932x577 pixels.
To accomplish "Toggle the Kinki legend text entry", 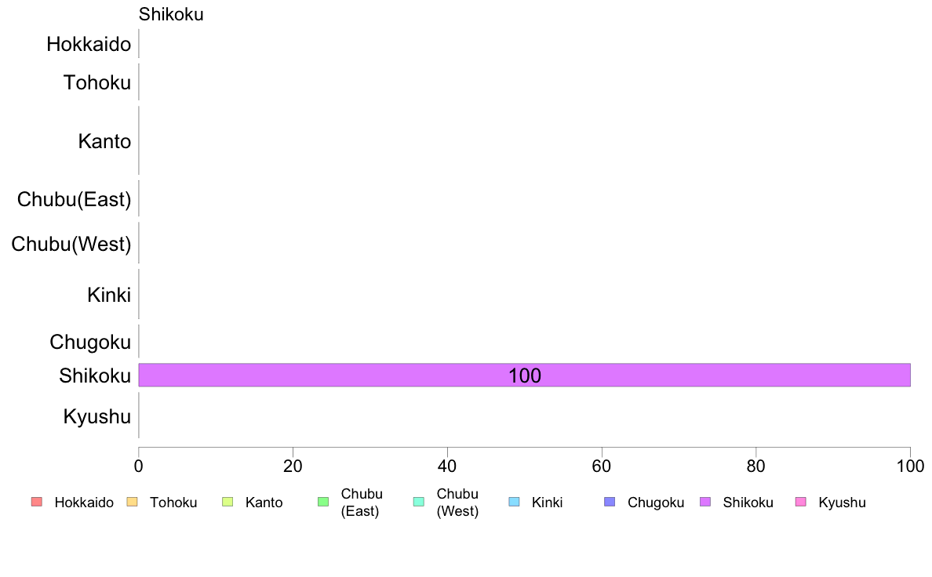I will pyautogui.click(x=547, y=502).
